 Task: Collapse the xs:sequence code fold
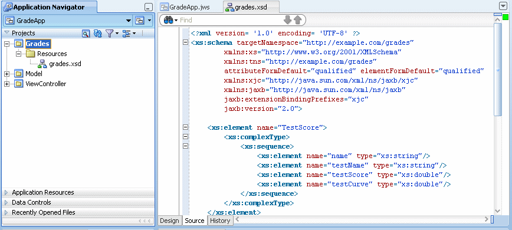point(185,146)
